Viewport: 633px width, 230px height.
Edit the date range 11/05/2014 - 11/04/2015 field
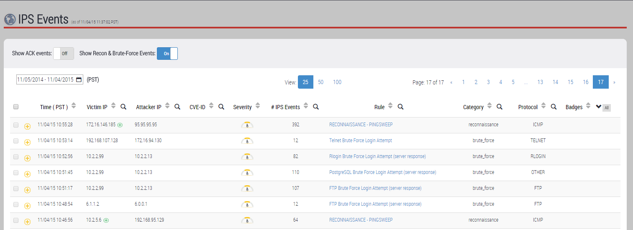pyautogui.click(x=50, y=80)
